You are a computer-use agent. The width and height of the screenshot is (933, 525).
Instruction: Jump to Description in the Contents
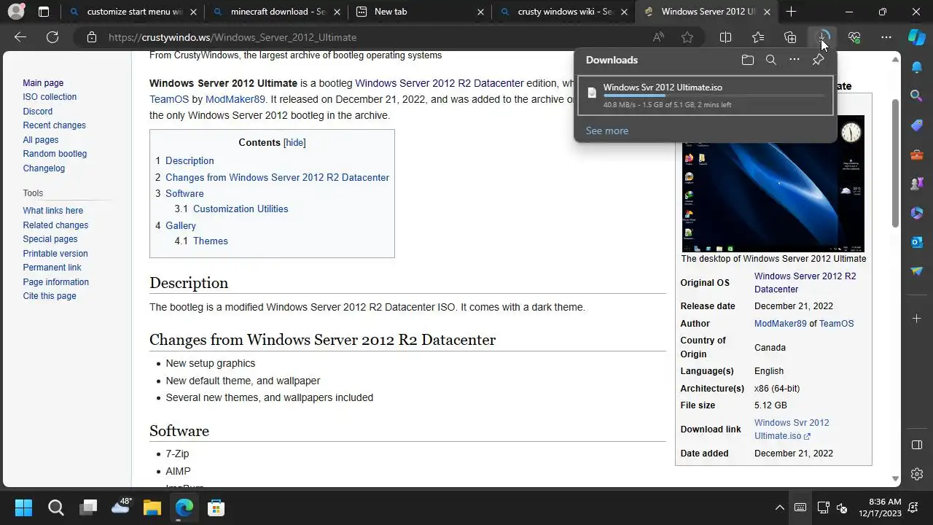(190, 160)
